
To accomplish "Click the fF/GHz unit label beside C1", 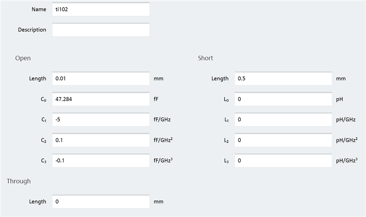I will pyautogui.click(x=162, y=120).
